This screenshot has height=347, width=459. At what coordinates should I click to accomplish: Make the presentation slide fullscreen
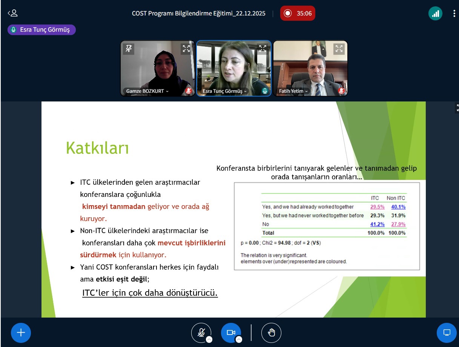[457, 107]
